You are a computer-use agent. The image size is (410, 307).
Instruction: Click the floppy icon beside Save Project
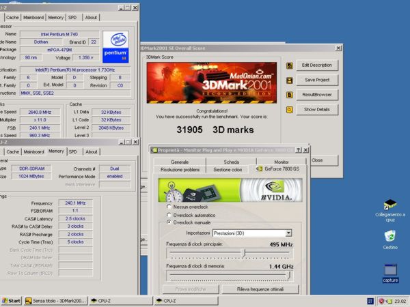click(x=290, y=80)
